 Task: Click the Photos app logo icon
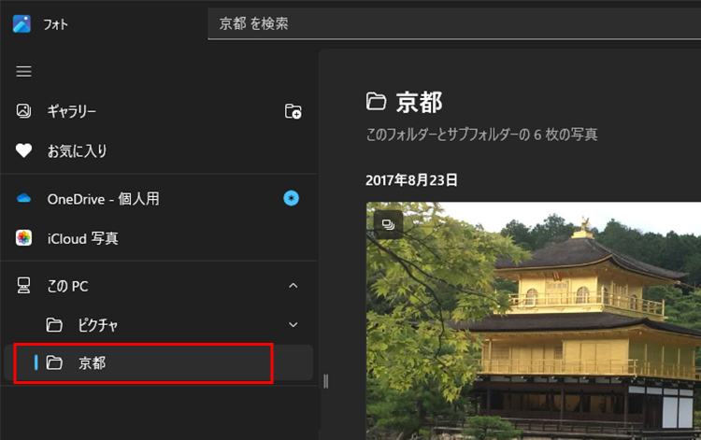[22, 23]
